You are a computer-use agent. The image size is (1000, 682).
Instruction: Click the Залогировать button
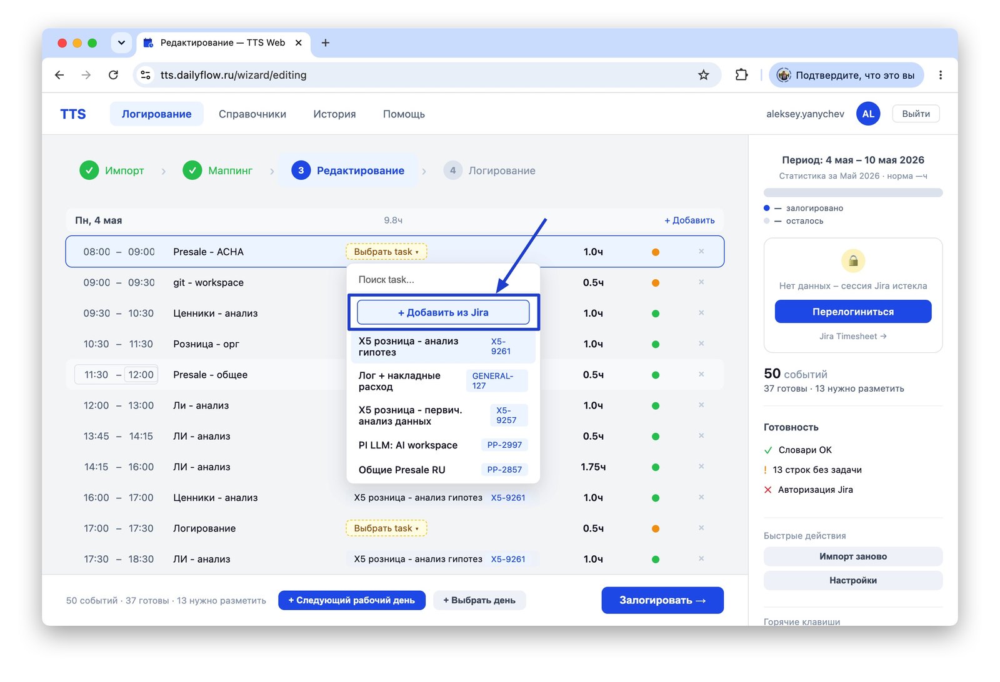coord(662,600)
